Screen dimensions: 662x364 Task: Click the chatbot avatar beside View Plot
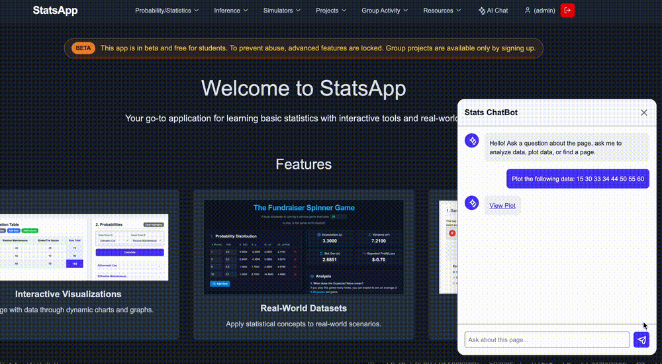(x=471, y=203)
